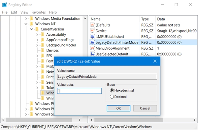Click the binary icon beside IsMRUEstablished
Viewport: 198px width, 130px height.
coord(92,37)
